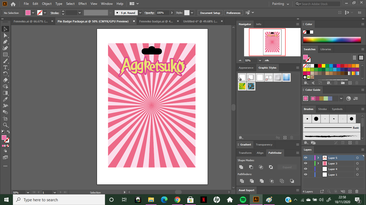Pick the Gradient tool
Screen dimensions: 366x205
click(5, 93)
